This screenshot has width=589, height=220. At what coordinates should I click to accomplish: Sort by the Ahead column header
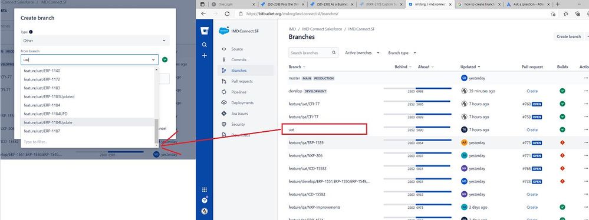[426, 66]
